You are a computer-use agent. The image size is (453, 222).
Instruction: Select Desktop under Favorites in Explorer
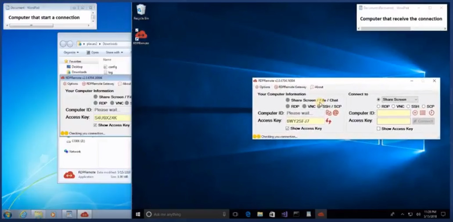[x=75, y=67]
